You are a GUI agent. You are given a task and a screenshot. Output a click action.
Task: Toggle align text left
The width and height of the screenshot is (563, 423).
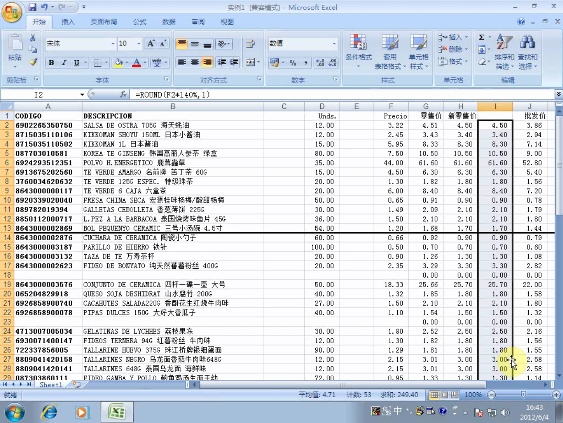tap(182, 62)
